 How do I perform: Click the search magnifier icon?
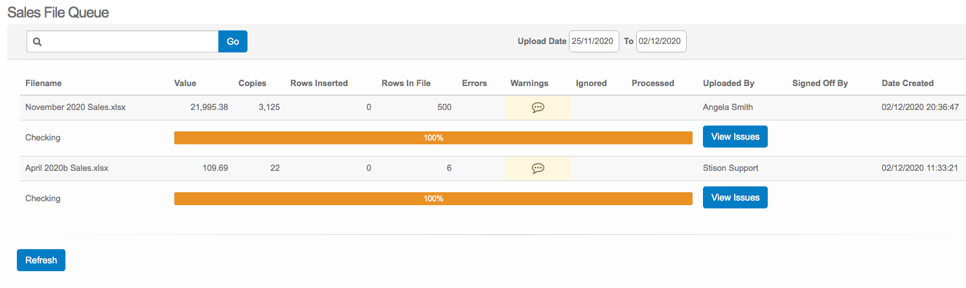[x=38, y=42]
